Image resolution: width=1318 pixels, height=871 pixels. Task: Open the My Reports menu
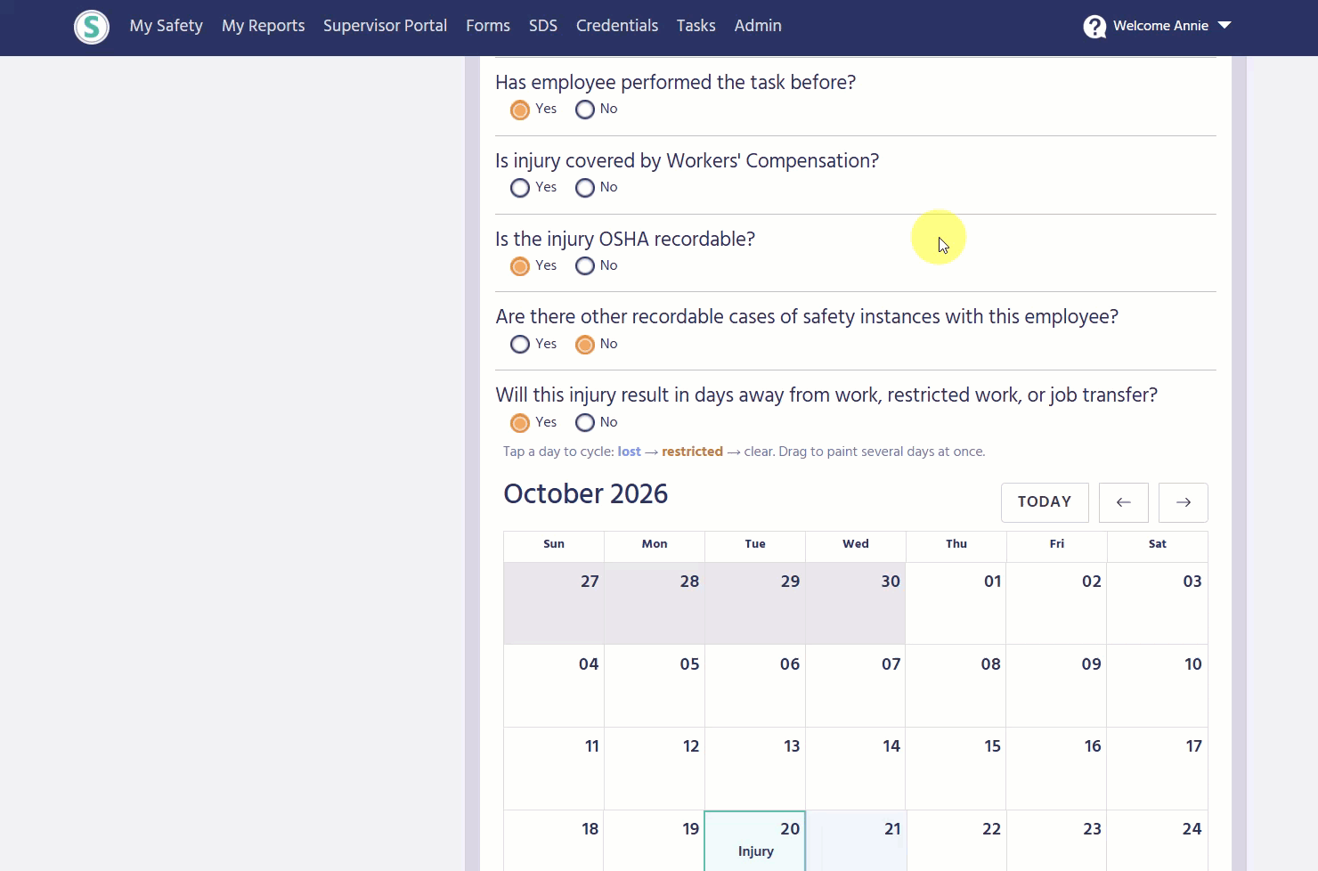coord(264,26)
